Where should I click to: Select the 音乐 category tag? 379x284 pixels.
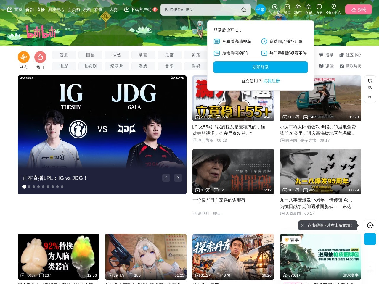[169, 66]
